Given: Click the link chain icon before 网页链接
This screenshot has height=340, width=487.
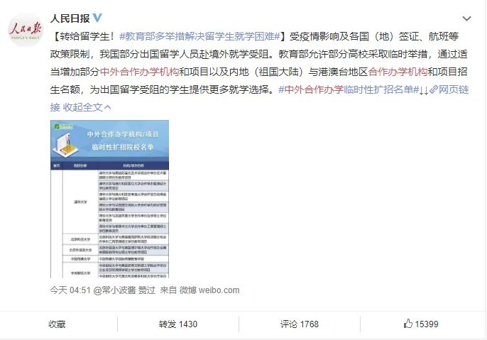Looking at the screenshot, I should pos(434,89).
